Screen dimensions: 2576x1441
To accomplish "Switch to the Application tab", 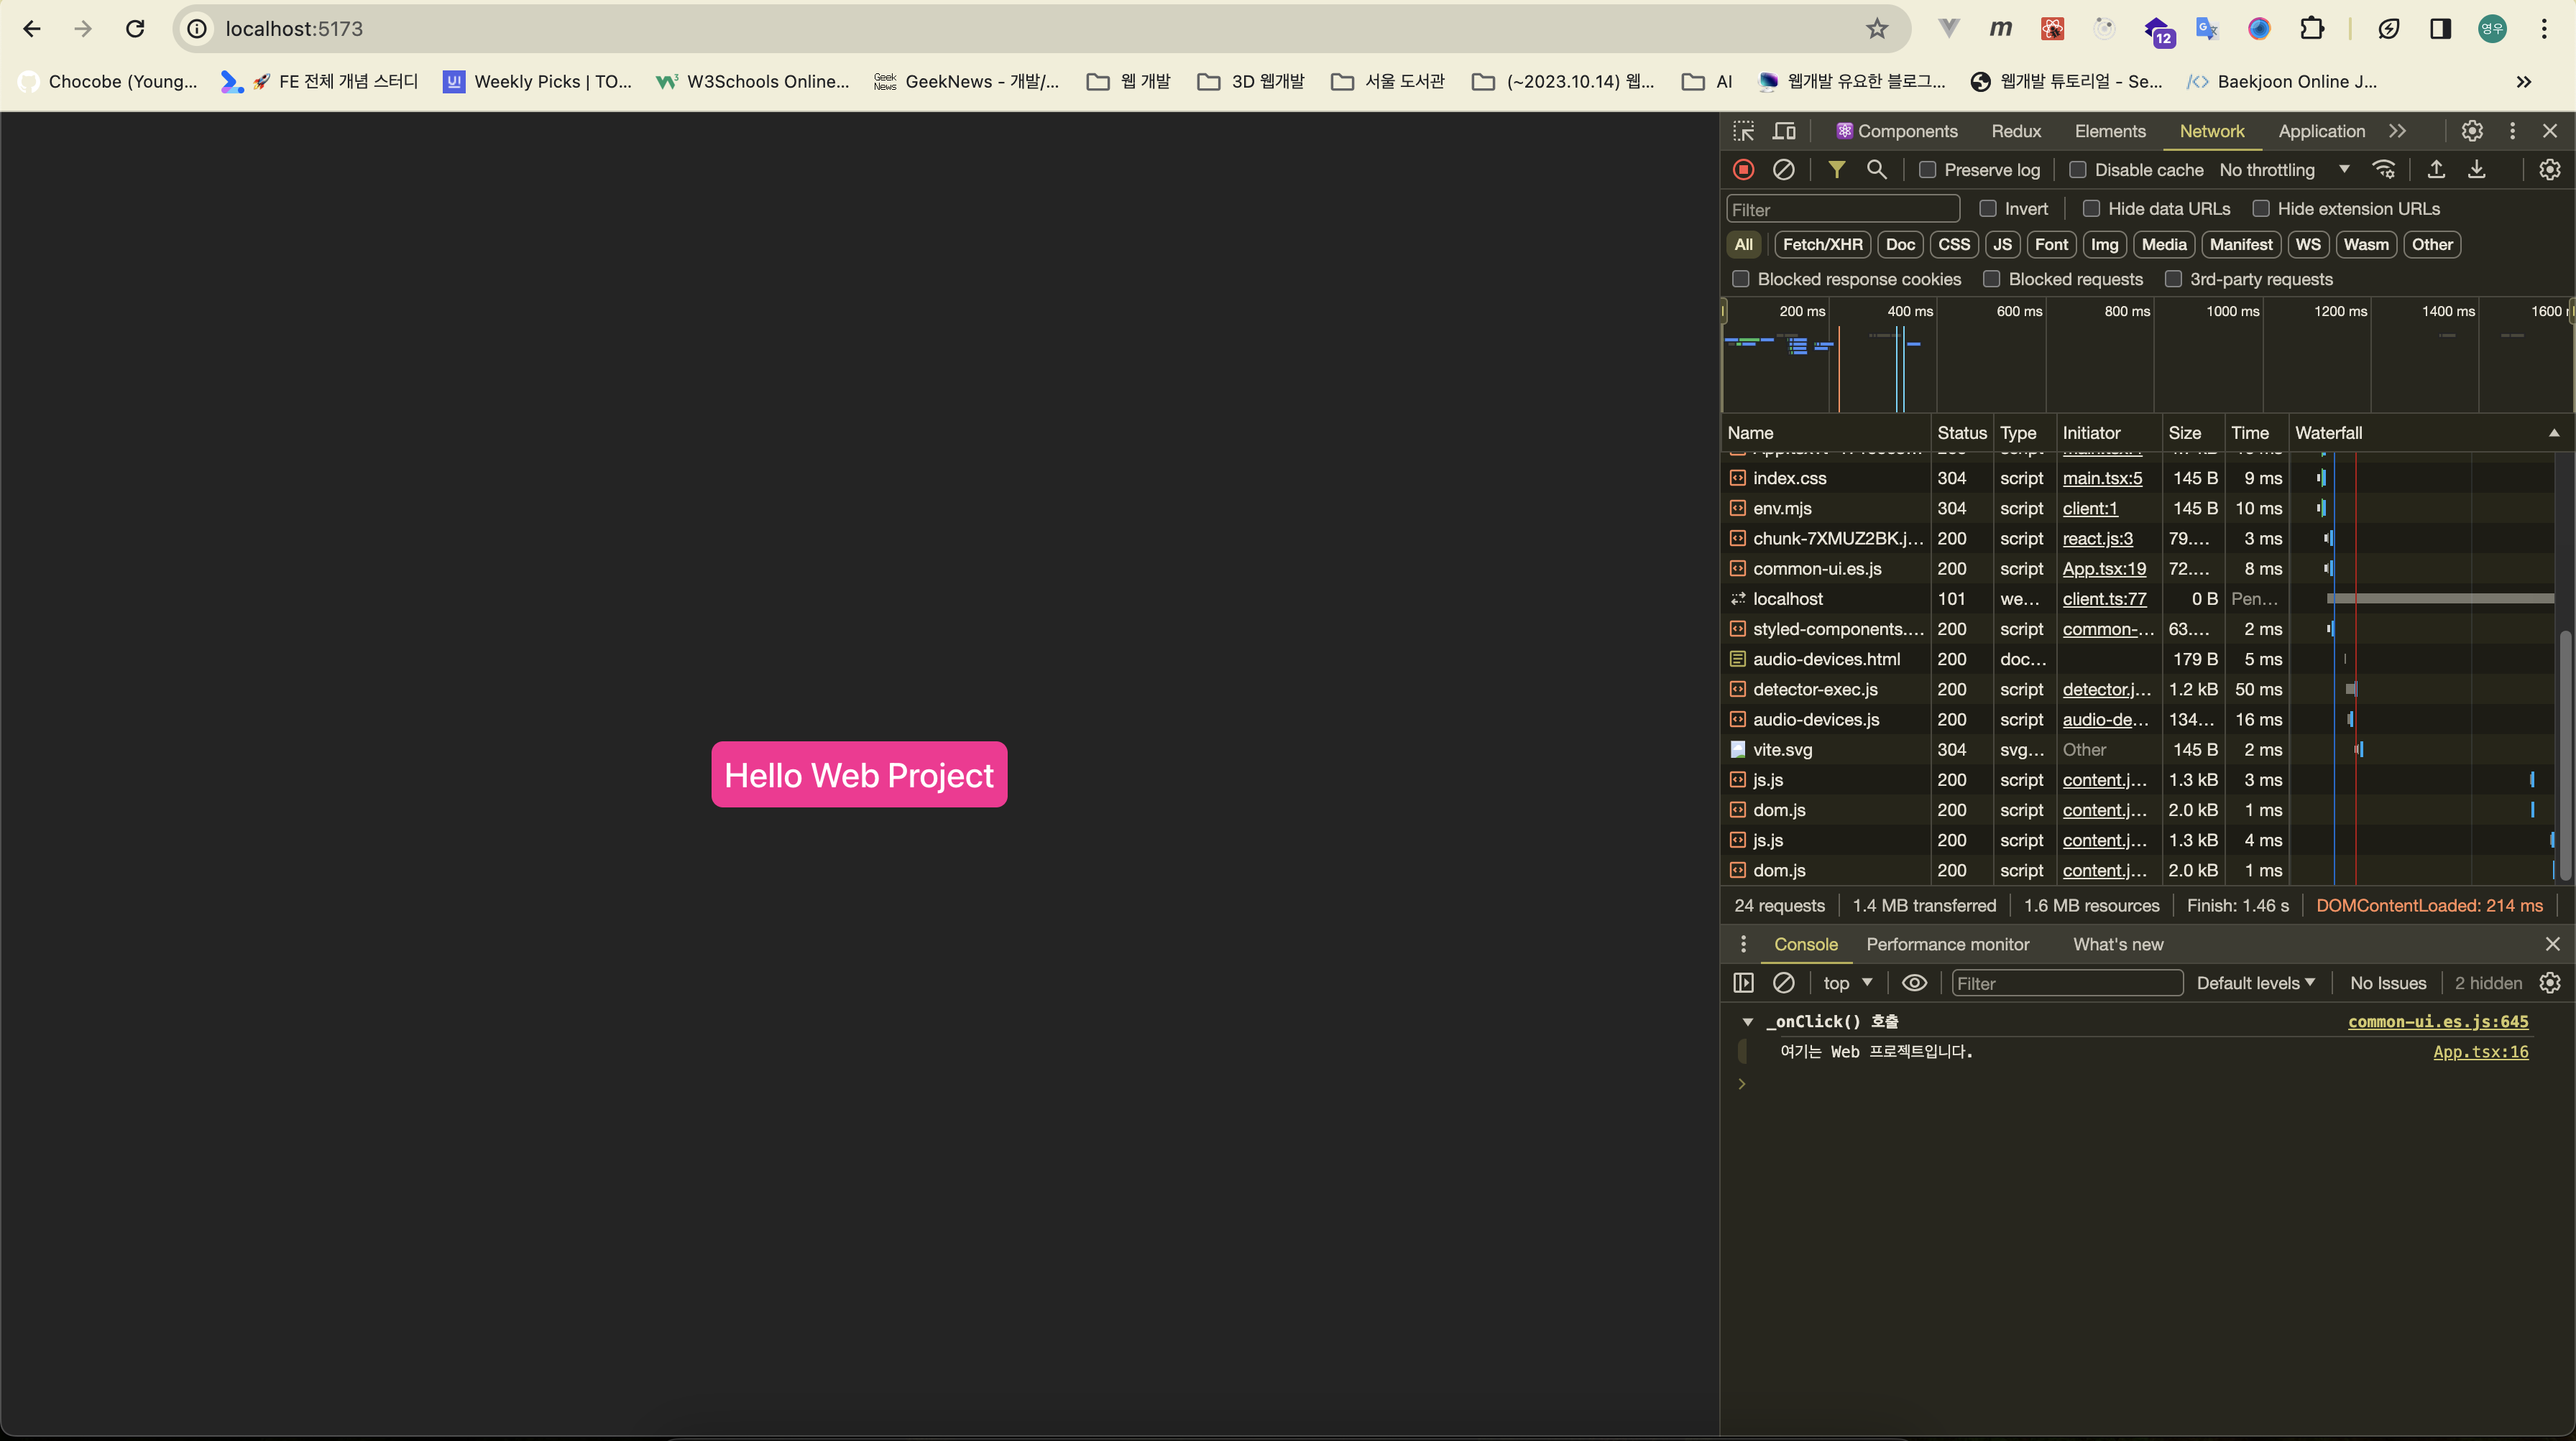I will (2321, 131).
